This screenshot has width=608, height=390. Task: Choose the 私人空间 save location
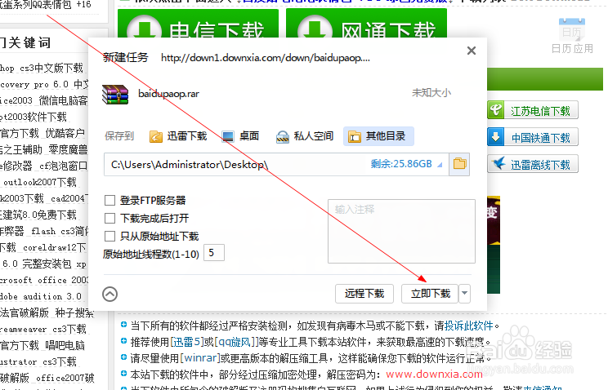[x=304, y=136]
